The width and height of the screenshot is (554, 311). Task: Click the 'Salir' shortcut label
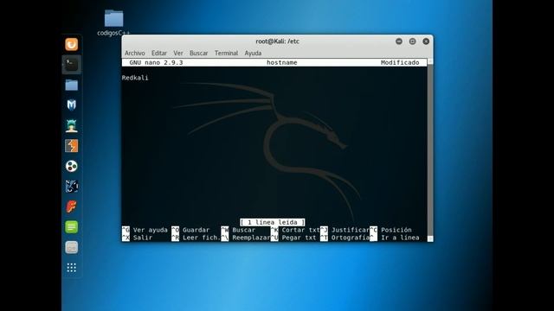point(143,238)
